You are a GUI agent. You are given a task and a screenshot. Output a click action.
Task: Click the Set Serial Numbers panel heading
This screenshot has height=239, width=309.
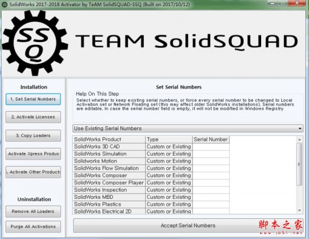click(179, 87)
